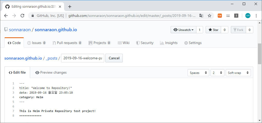Click the orange extension icon in toolbar
Screen dimensions: 262x123
220,16
